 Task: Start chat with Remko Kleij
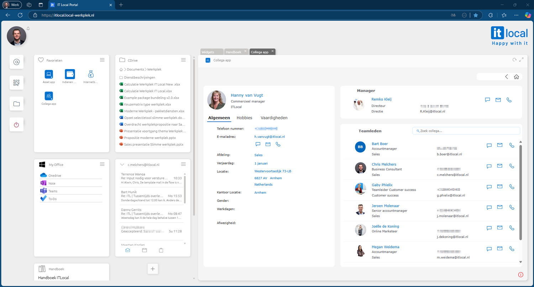point(487,100)
